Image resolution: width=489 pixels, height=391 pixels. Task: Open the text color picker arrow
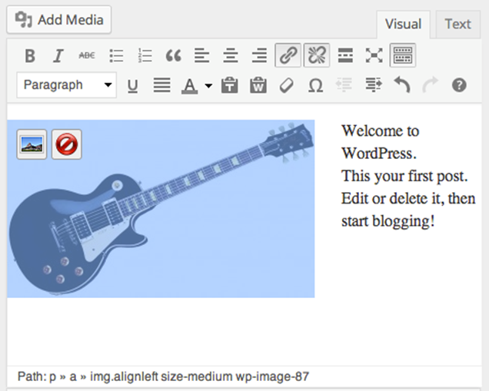208,85
